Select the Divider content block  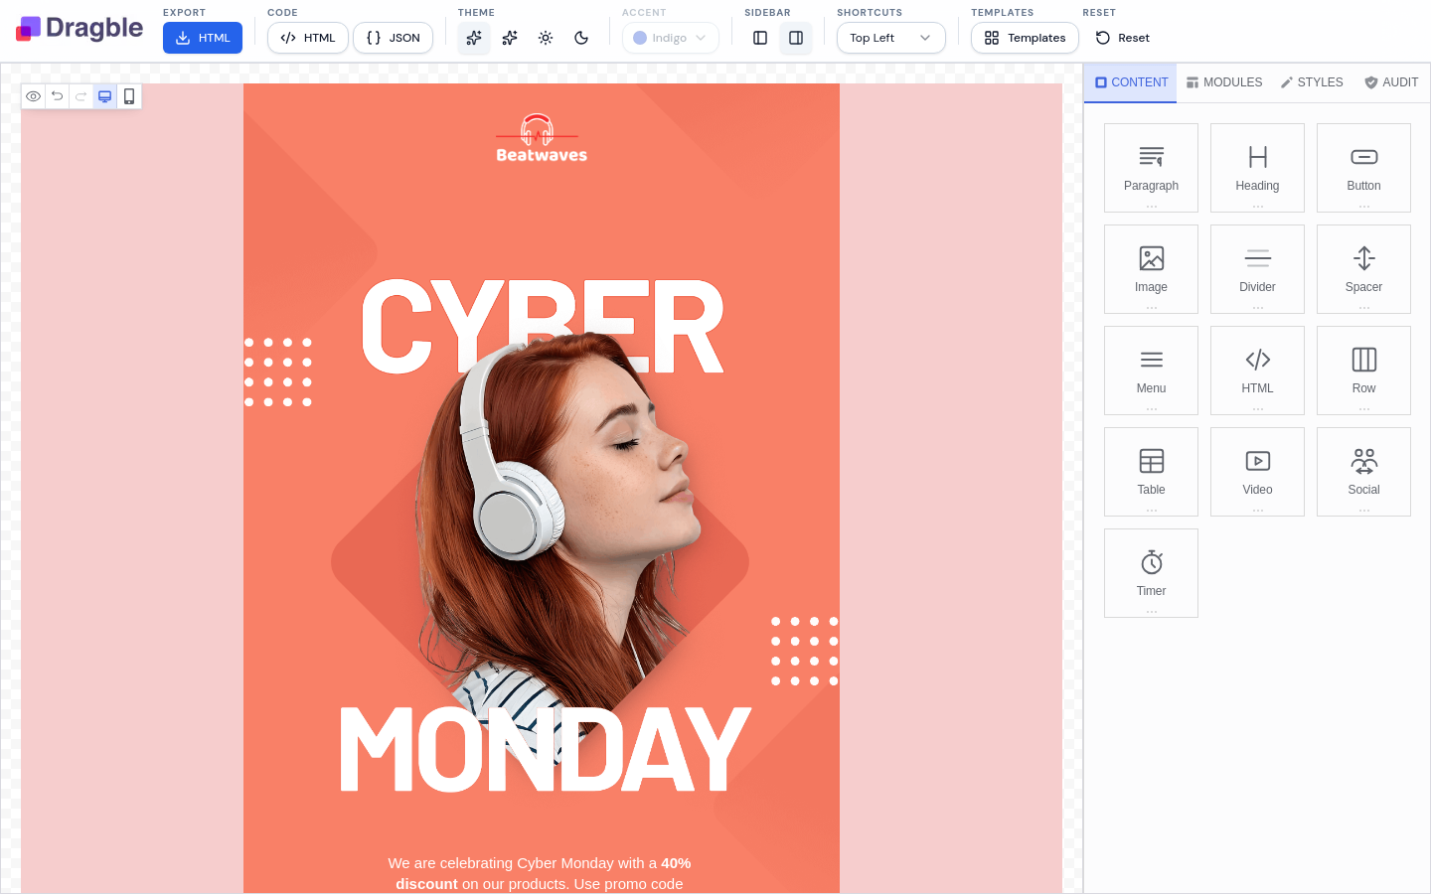(x=1257, y=269)
